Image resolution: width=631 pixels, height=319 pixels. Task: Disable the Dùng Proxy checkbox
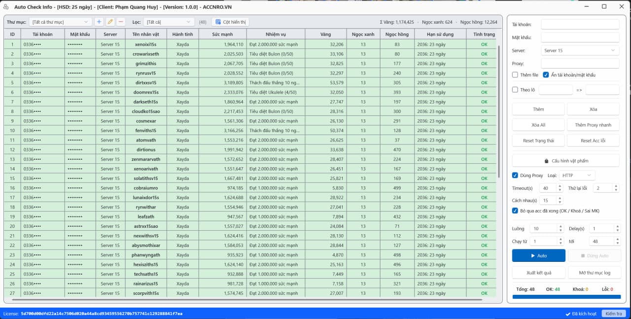tap(515, 175)
